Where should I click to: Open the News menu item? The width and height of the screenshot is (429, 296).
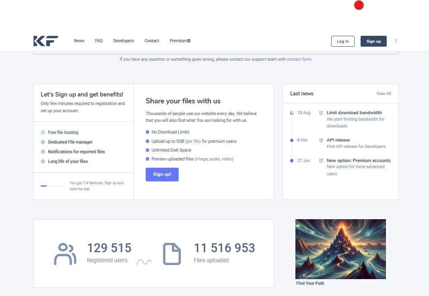[79, 41]
